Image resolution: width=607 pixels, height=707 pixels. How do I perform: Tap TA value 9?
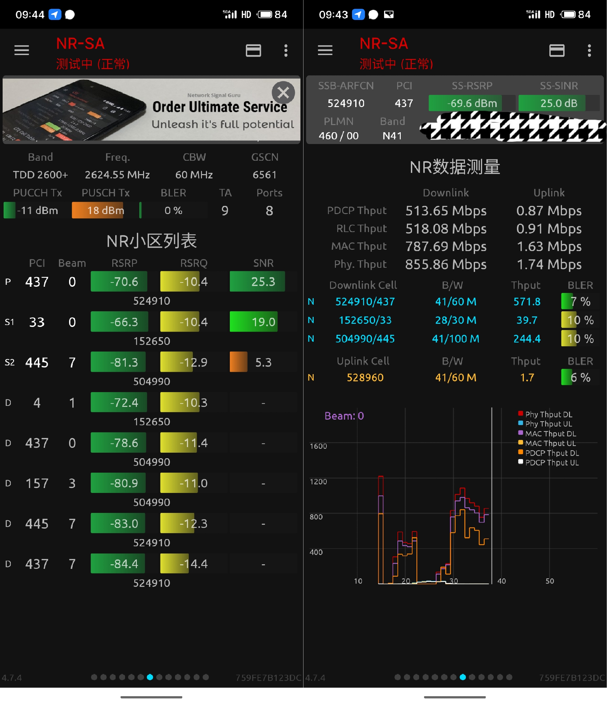[225, 210]
